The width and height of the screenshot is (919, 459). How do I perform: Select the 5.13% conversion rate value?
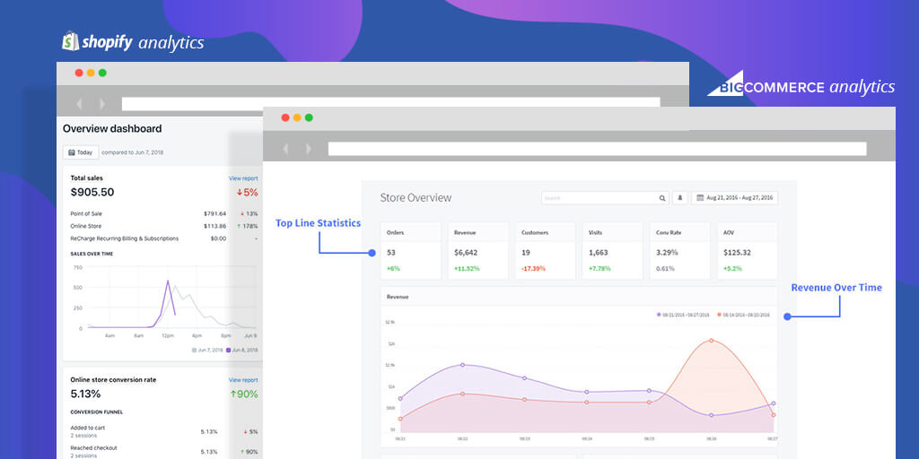(85, 394)
